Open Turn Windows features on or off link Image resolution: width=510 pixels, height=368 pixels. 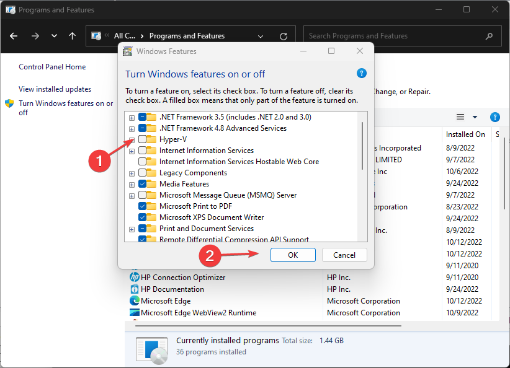point(66,108)
